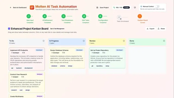
Task: Click the purple square beside Enhanced Project Kanban Board
Action: click(9, 29)
